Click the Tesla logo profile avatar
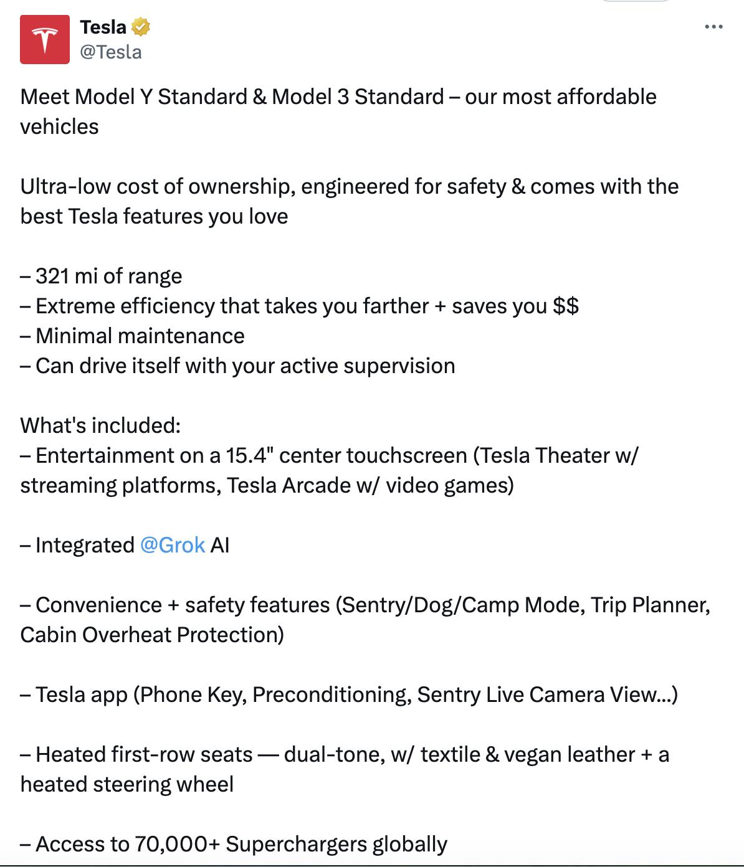 [x=45, y=39]
